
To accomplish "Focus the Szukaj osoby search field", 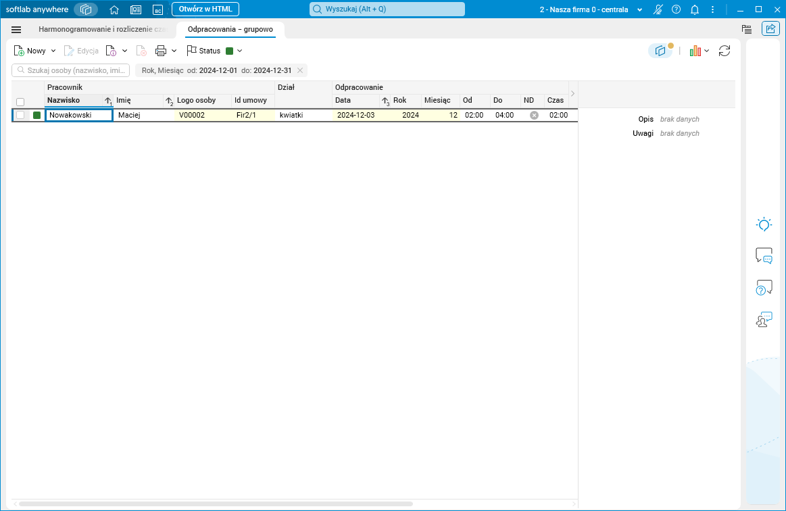I will 71,70.
